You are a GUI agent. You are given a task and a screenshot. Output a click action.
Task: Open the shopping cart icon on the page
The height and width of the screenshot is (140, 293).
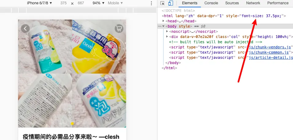tap(119, 28)
